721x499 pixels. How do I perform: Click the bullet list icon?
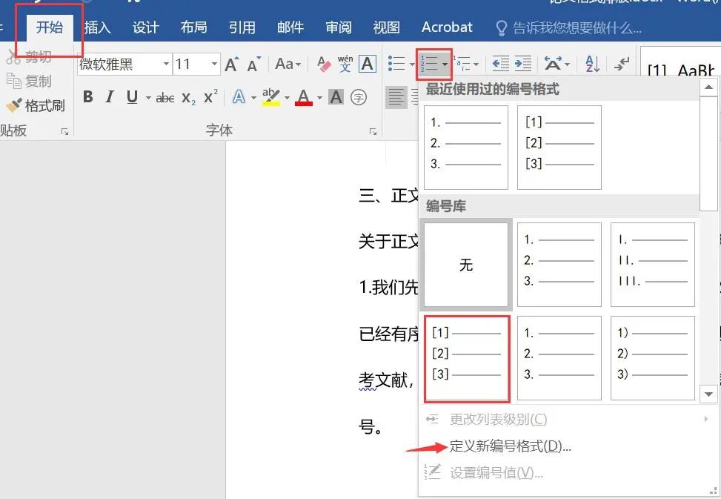(396, 64)
